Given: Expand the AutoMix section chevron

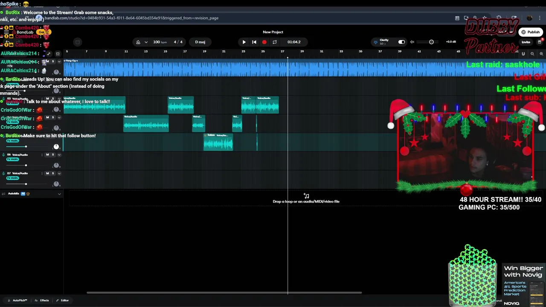Looking at the screenshot, I should pyautogui.click(x=59, y=194).
